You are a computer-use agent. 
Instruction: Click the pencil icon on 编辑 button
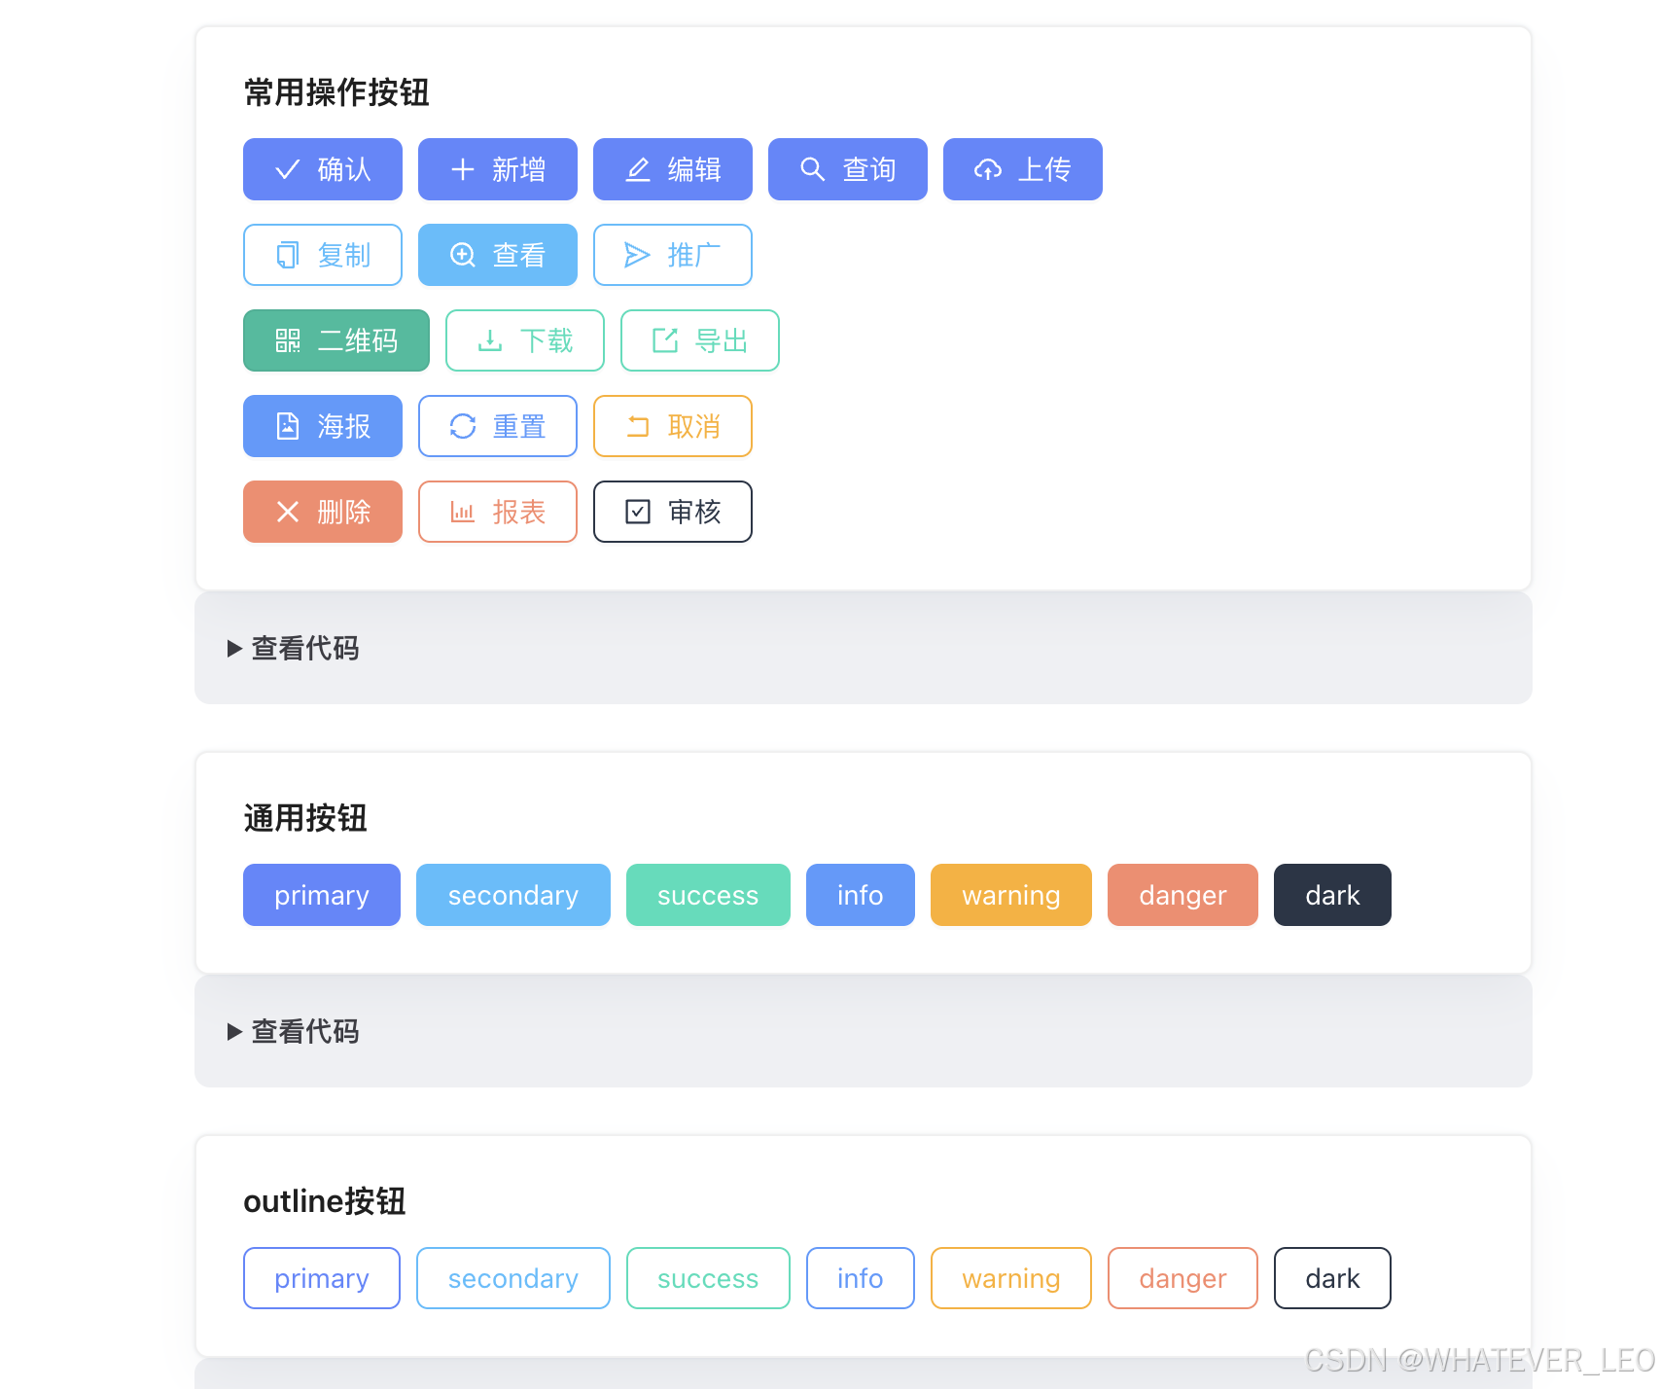pyautogui.click(x=638, y=170)
